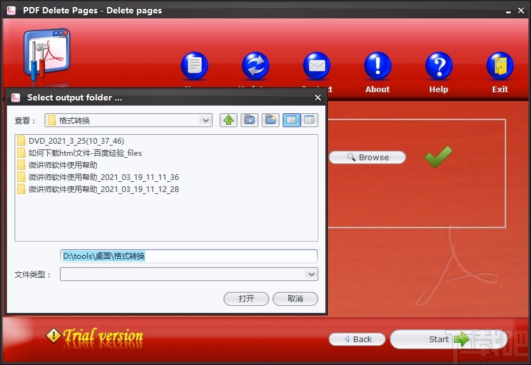Viewport: 531px width, 365px height.
Task: Click the folder path input field
Action: click(x=189, y=256)
